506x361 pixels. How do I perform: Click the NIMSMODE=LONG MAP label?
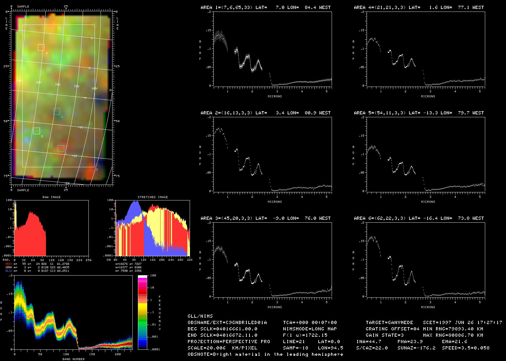pyautogui.click(x=310, y=329)
